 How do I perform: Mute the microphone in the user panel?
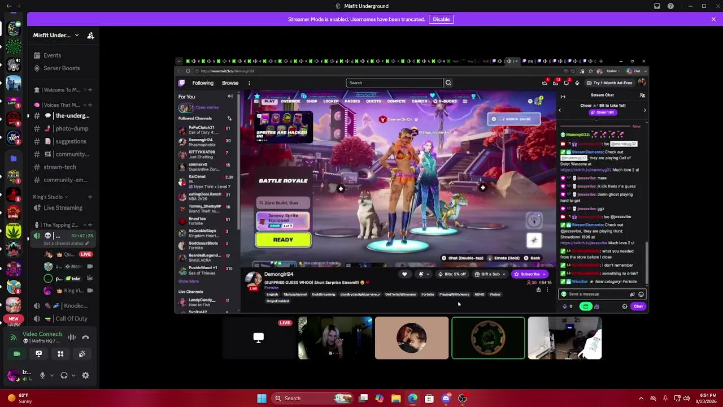point(42,375)
